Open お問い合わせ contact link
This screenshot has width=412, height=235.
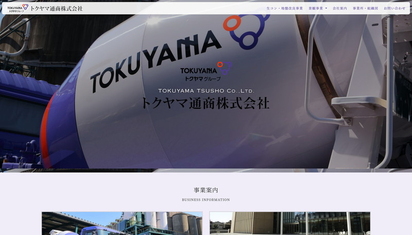[x=394, y=8]
